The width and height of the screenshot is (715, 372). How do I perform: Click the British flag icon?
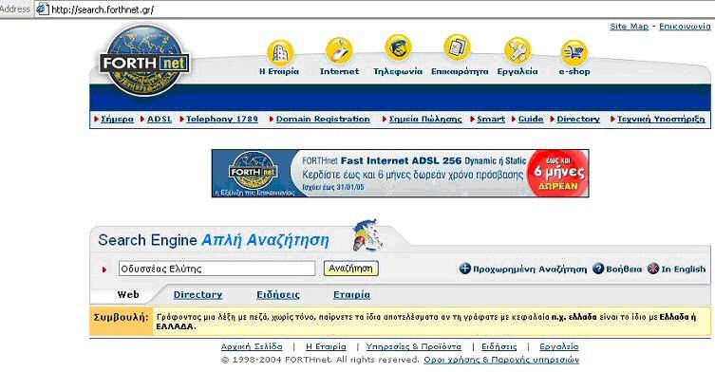click(653, 269)
